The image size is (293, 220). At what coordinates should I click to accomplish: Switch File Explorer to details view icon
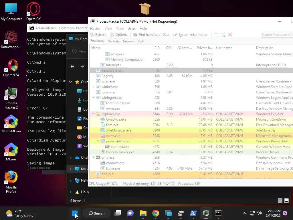[x=280, y=201]
